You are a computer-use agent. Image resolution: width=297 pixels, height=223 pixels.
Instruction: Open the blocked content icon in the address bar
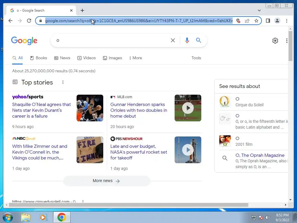238,21
